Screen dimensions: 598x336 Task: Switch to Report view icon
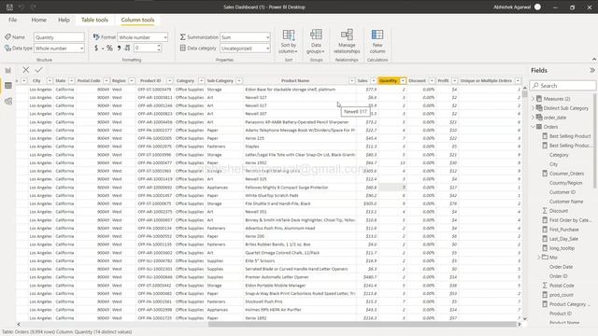[x=8, y=71]
